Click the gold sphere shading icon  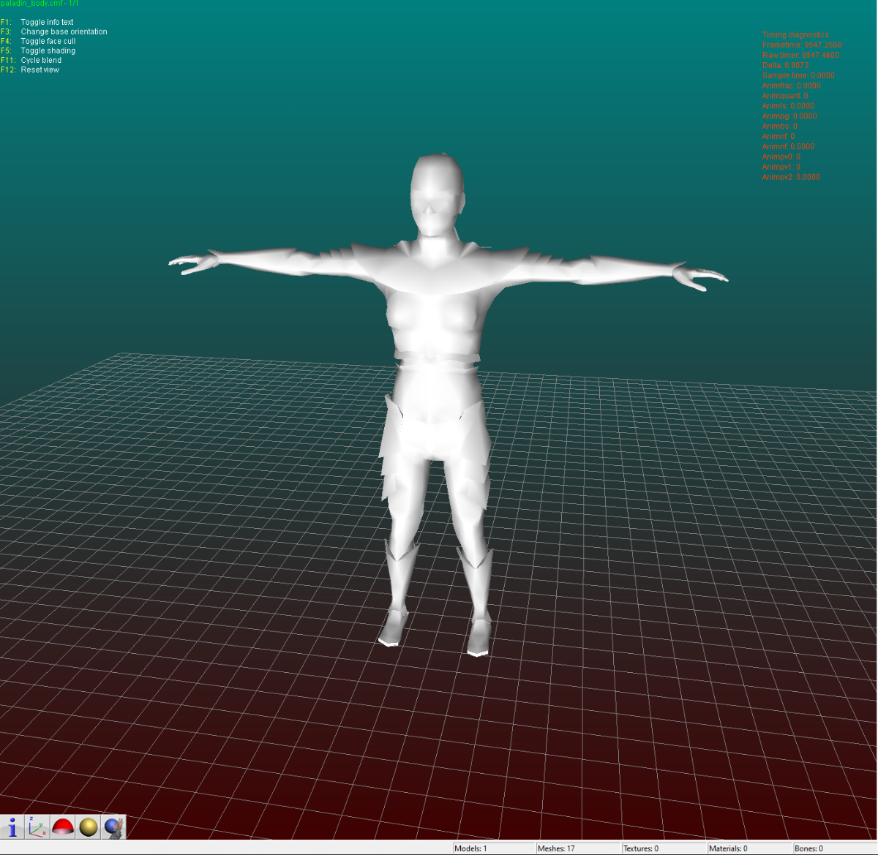point(89,827)
